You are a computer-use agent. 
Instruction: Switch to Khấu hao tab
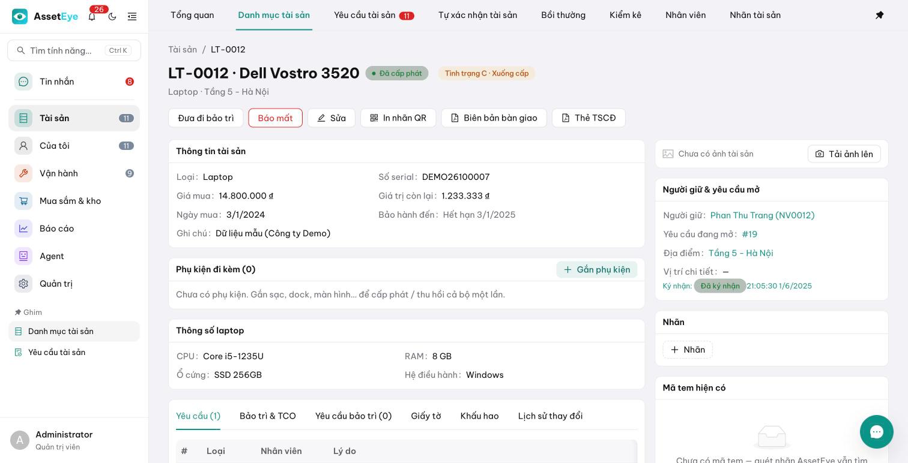tap(479, 416)
